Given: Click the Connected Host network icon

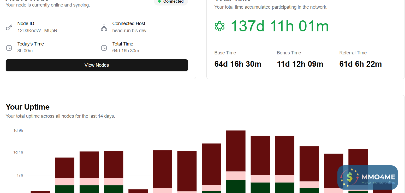Looking at the screenshot, I should coord(104,27).
